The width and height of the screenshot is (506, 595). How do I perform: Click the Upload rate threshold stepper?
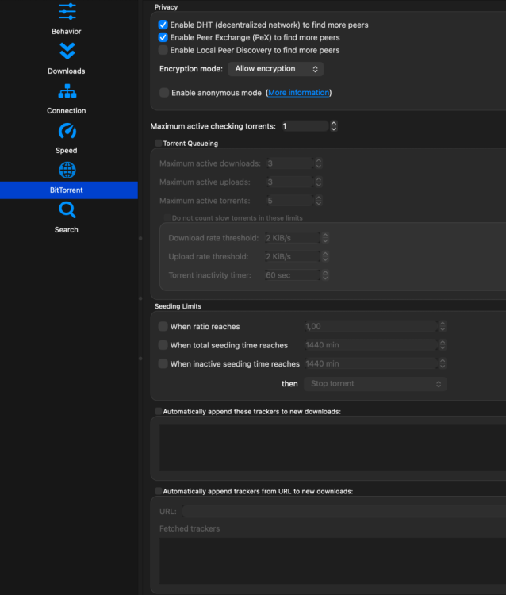point(325,256)
